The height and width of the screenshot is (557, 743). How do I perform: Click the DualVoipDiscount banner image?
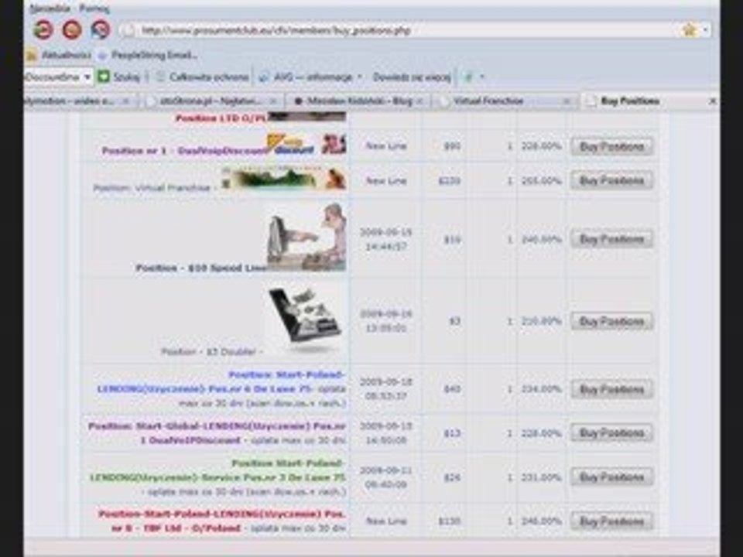coord(306,144)
